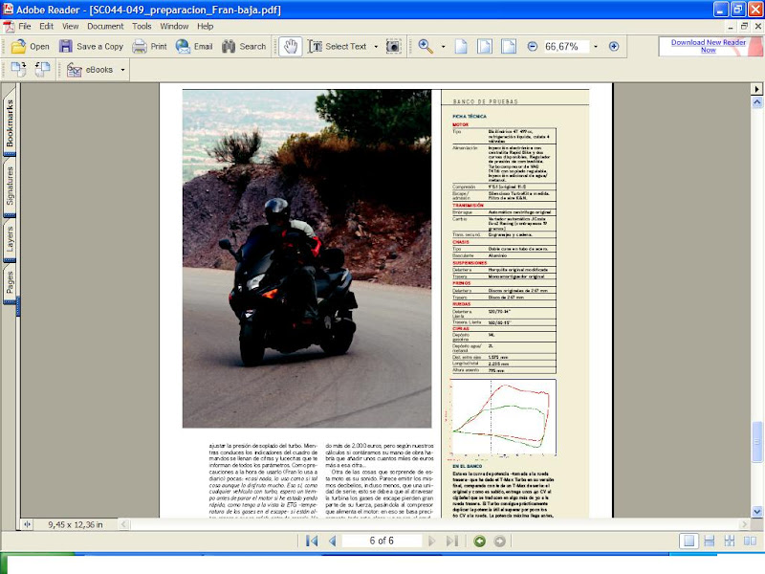
Task: Open the Document menu
Action: click(x=105, y=26)
